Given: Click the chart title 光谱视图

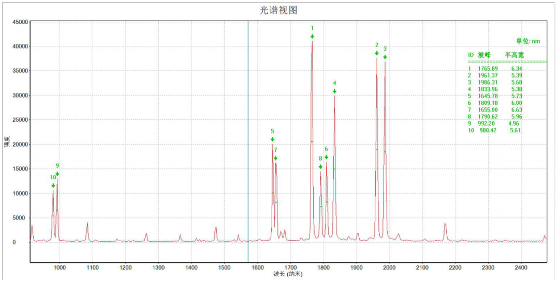Looking at the screenshot, I should click(x=278, y=10).
